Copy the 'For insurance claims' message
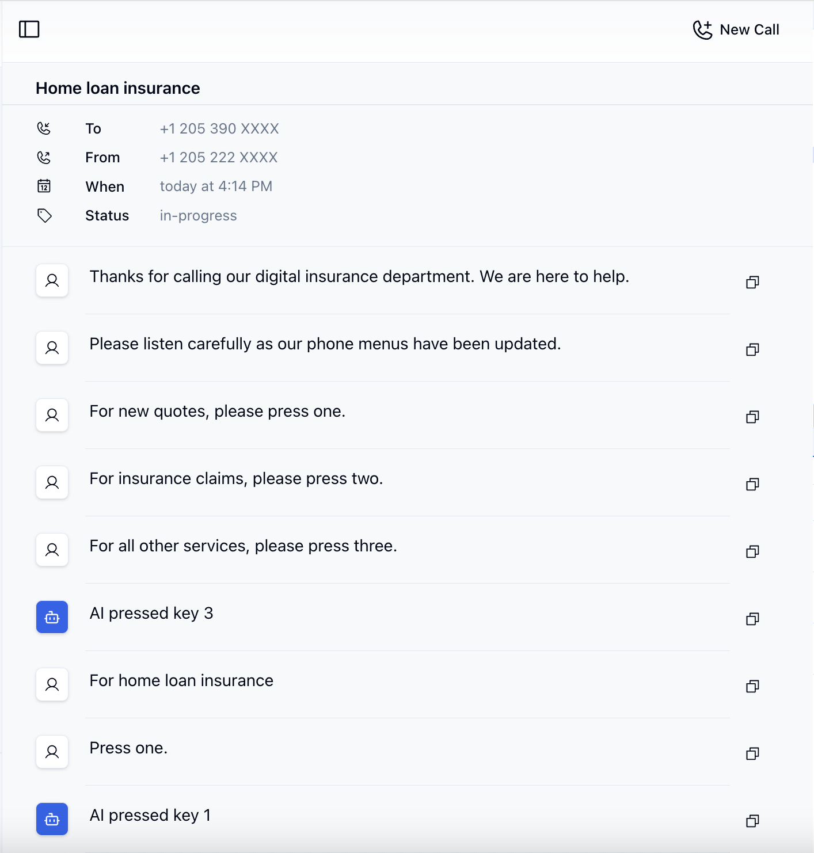The image size is (814, 853). pyautogui.click(x=752, y=484)
